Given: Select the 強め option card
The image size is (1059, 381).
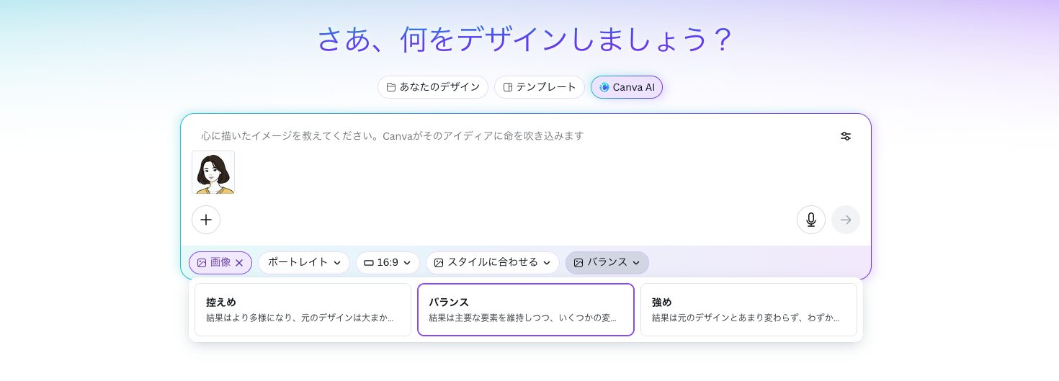Looking at the screenshot, I should pyautogui.click(x=749, y=310).
